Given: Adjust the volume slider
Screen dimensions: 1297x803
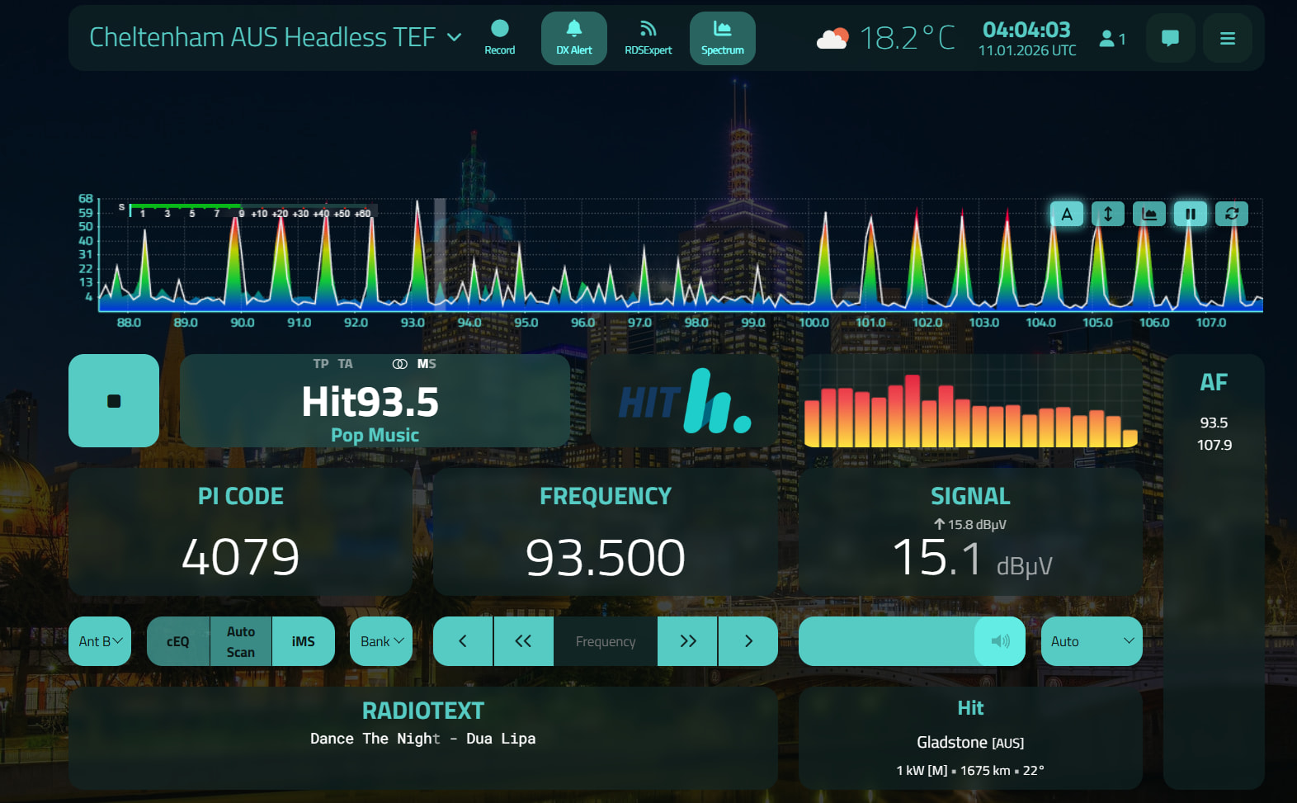Looking at the screenshot, I should click(x=887, y=641).
